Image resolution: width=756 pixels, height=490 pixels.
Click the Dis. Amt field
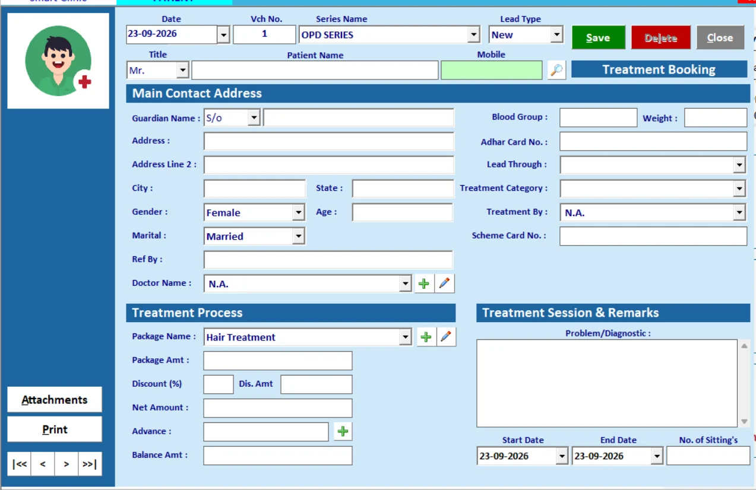coord(317,384)
